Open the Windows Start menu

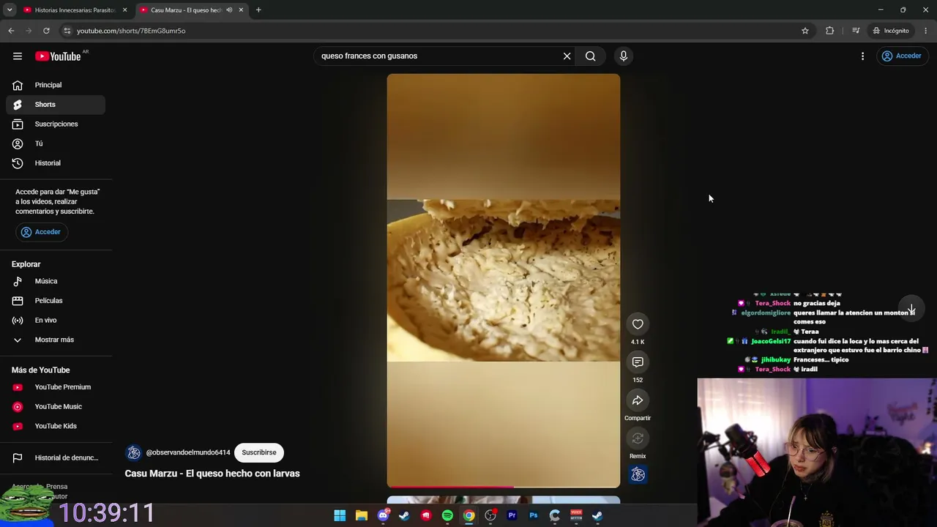point(340,515)
